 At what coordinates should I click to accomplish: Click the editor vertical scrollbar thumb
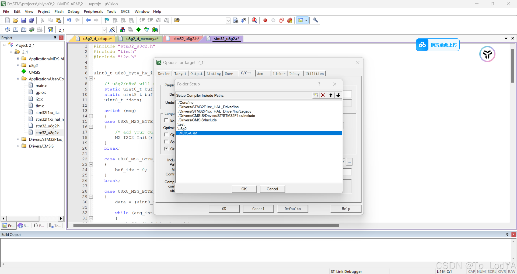513,66
